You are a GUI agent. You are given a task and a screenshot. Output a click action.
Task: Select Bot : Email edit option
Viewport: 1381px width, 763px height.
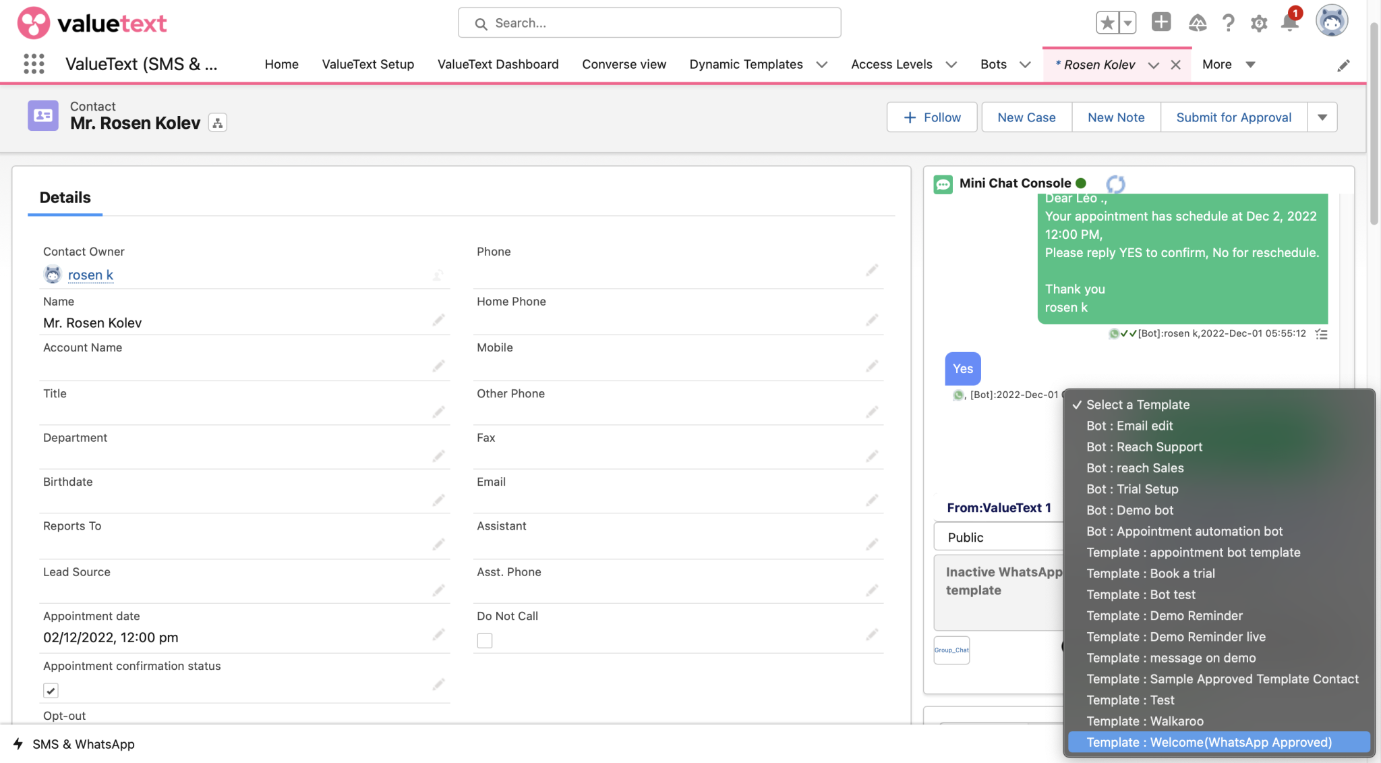coord(1219,426)
